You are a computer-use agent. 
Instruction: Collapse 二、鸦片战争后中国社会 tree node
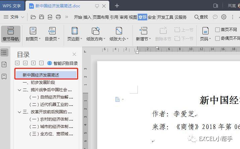[19, 90]
